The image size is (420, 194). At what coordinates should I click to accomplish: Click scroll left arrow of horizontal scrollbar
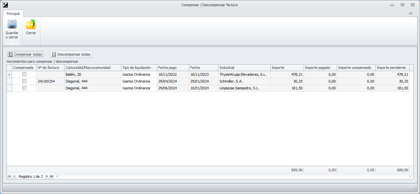(57, 176)
